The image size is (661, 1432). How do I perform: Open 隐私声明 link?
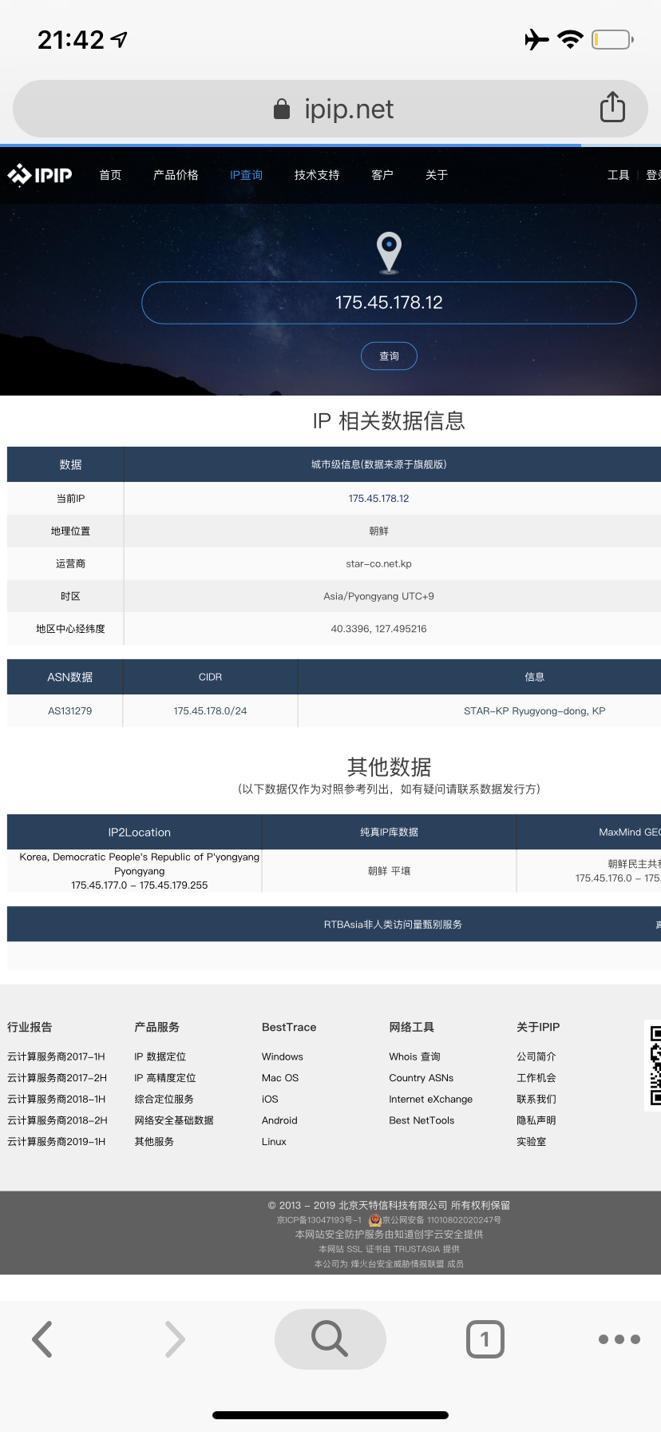click(x=536, y=1120)
